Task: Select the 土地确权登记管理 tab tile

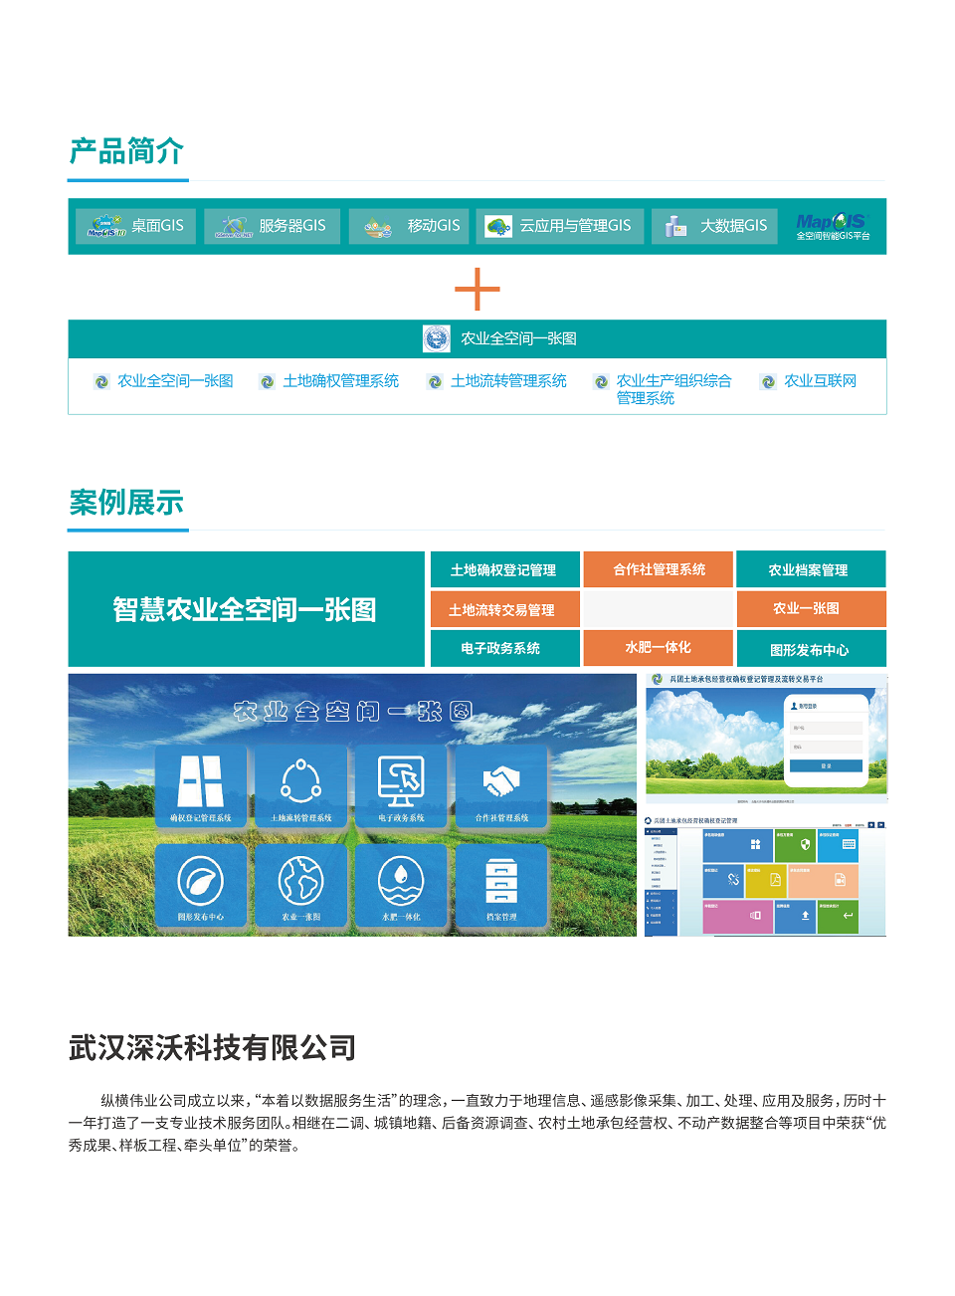Action: coord(505,569)
